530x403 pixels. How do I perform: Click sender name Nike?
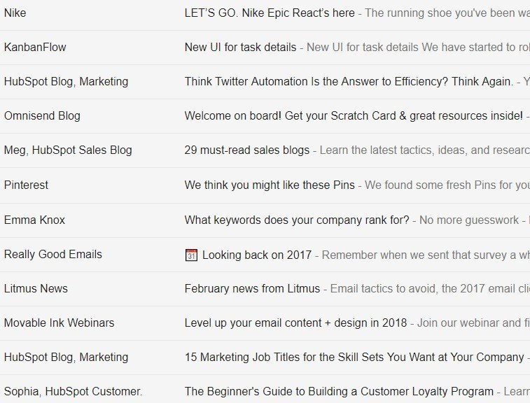click(15, 13)
